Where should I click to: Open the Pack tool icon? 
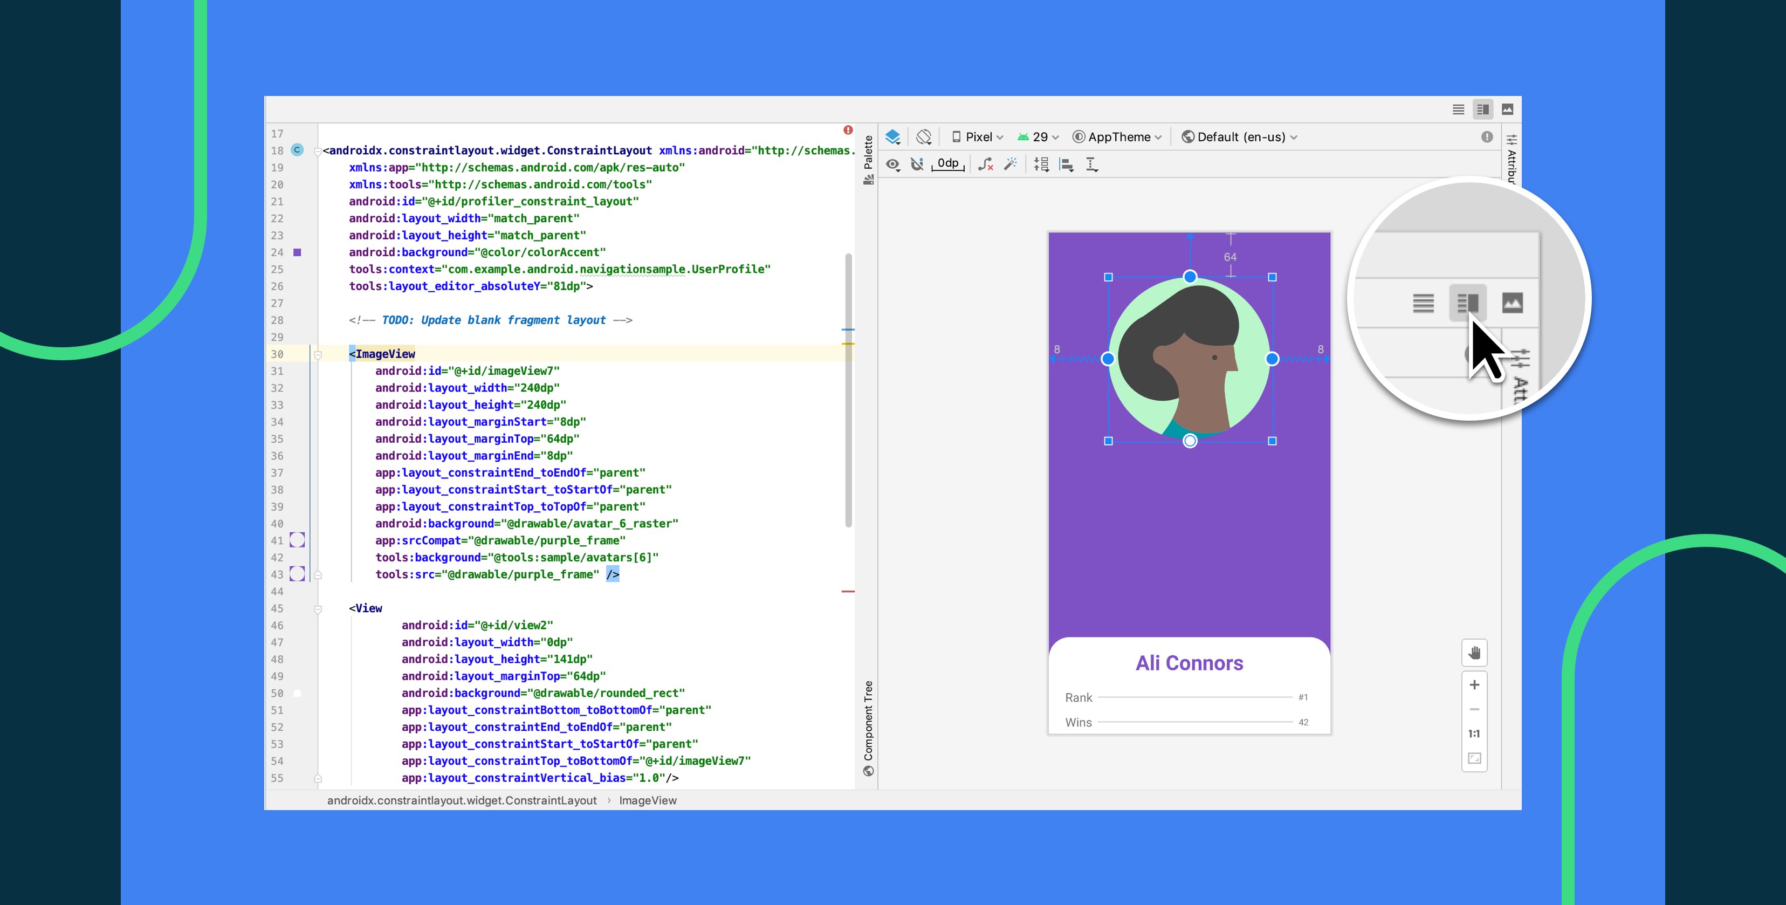[x=1041, y=164]
